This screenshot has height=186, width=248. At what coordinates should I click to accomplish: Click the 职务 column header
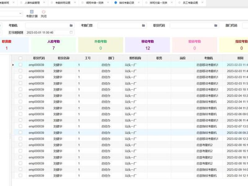(159, 58)
